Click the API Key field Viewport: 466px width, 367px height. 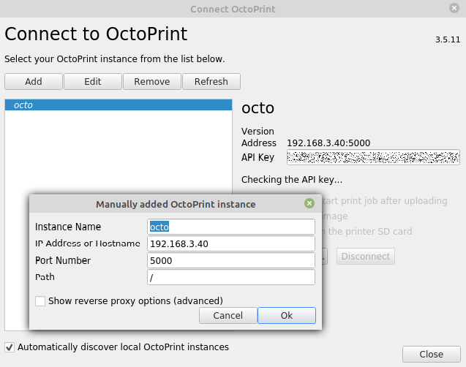point(373,157)
